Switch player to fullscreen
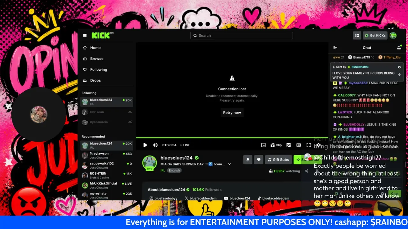The image size is (408, 229). click(x=309, y=145)
